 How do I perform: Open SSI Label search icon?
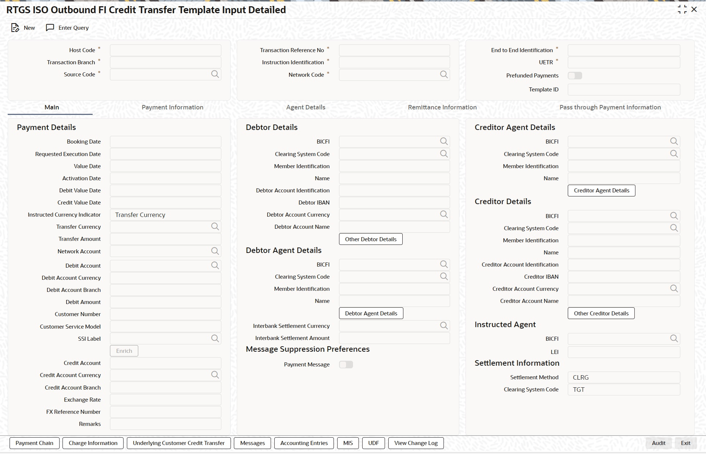point(215,339)
